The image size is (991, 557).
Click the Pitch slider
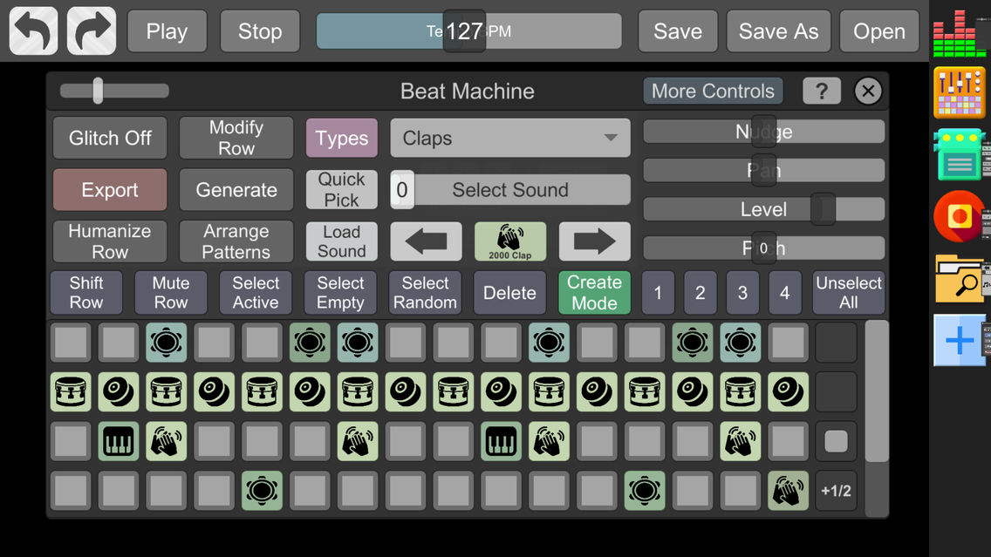[x=763, y=248]
